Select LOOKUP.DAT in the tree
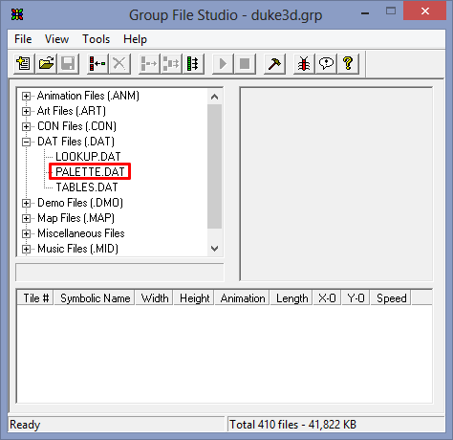Image resolution: width=453 pixels, height=440 pixels. [88, 157]
